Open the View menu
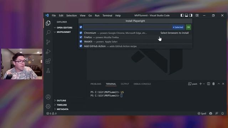Viewport: 228px width, 128px height. pyautogui.click(x=83, y=16)
